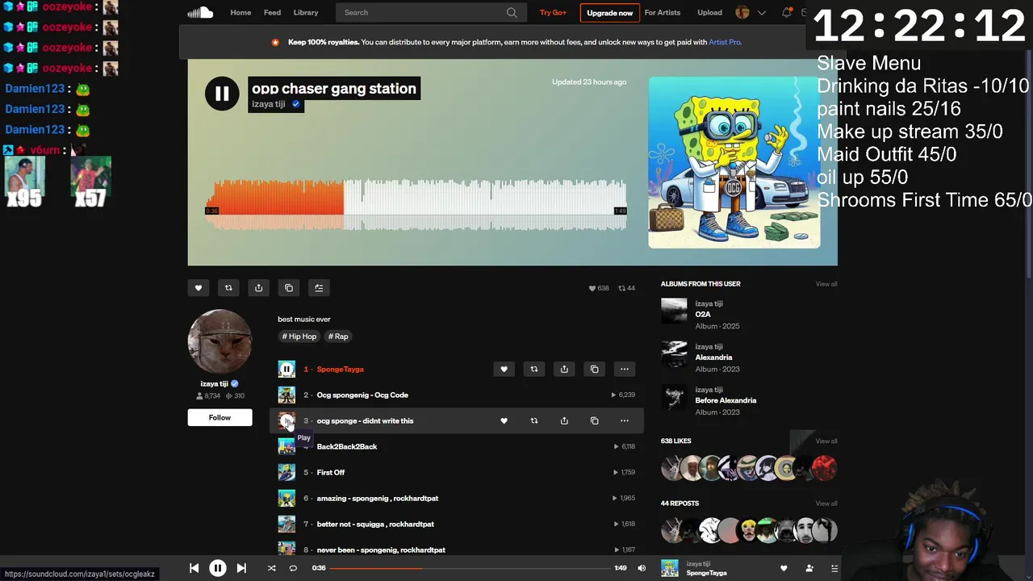Open izaya tiji's cat profile avatar
This screenshot has height=581, width=1033.
(220, 341)
